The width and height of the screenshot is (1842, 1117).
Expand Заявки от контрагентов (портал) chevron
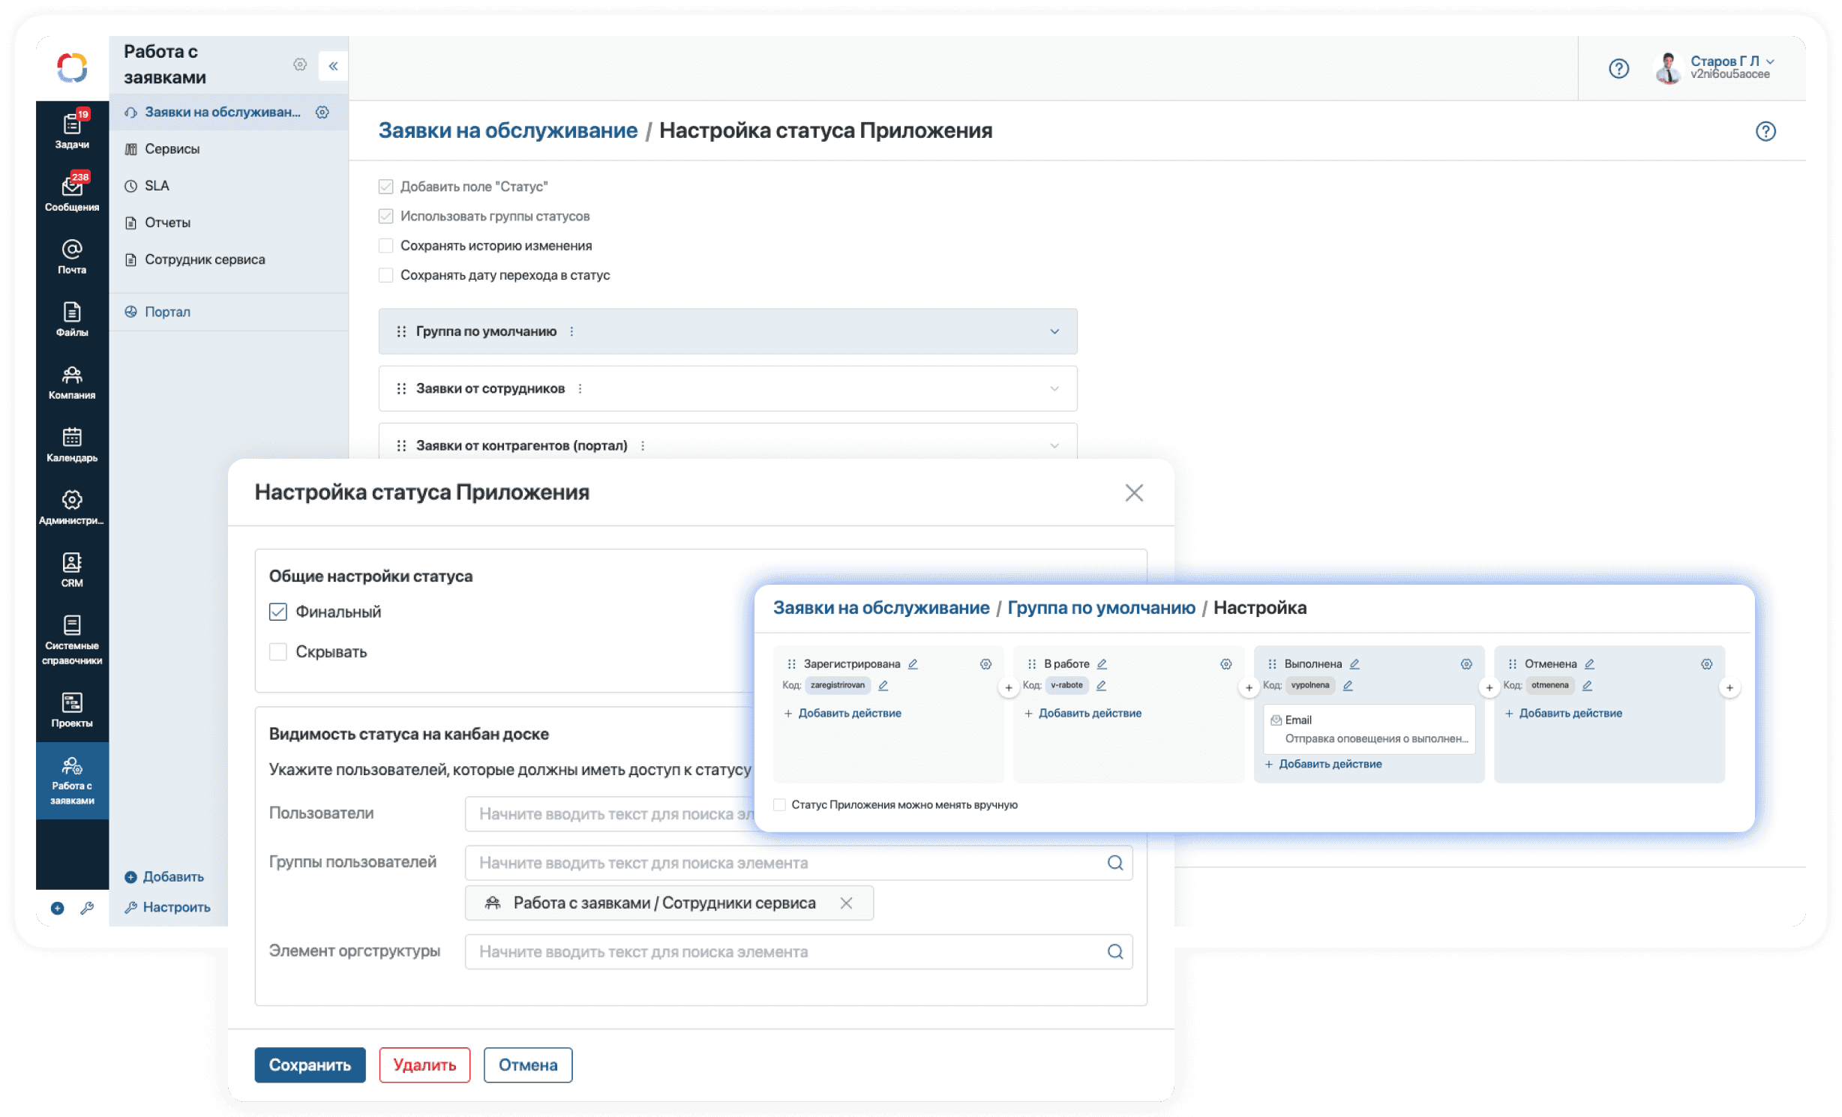point(1054,445)
